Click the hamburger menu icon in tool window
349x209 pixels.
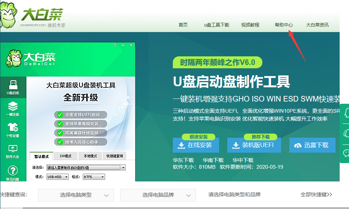[x=115, y=45]
